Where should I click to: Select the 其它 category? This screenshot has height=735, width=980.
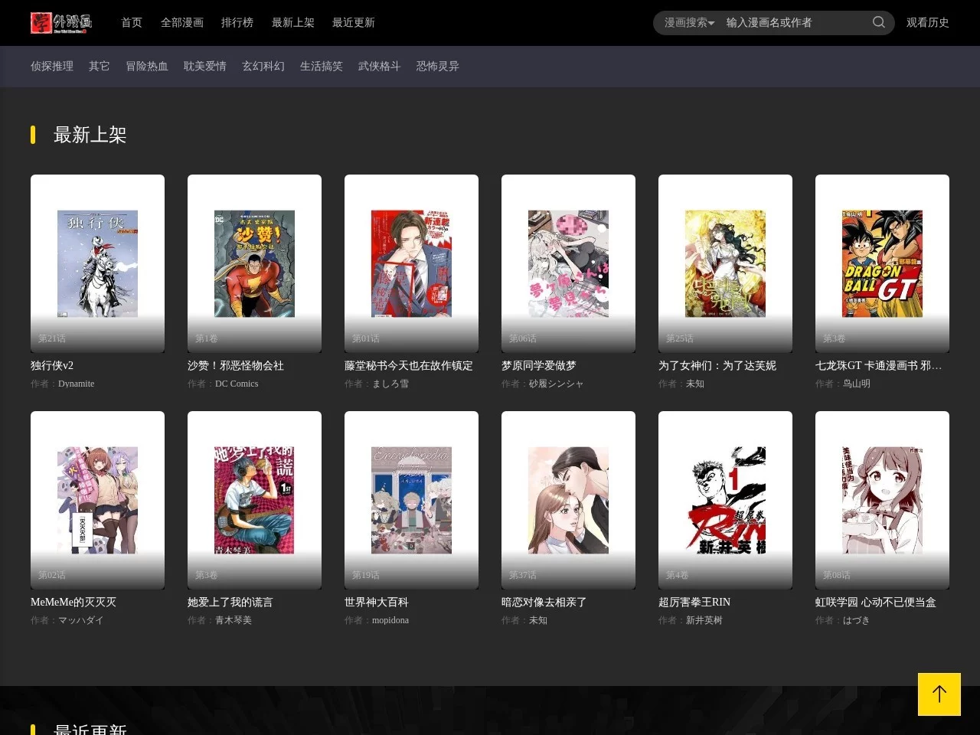[x=100, y=67]
